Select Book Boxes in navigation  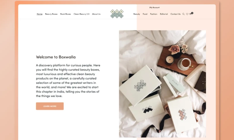(x=66, y=14)
